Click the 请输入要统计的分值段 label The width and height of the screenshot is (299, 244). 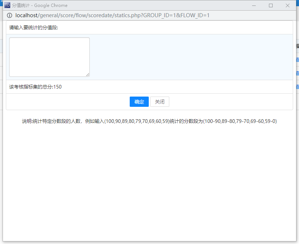point(33,27)
